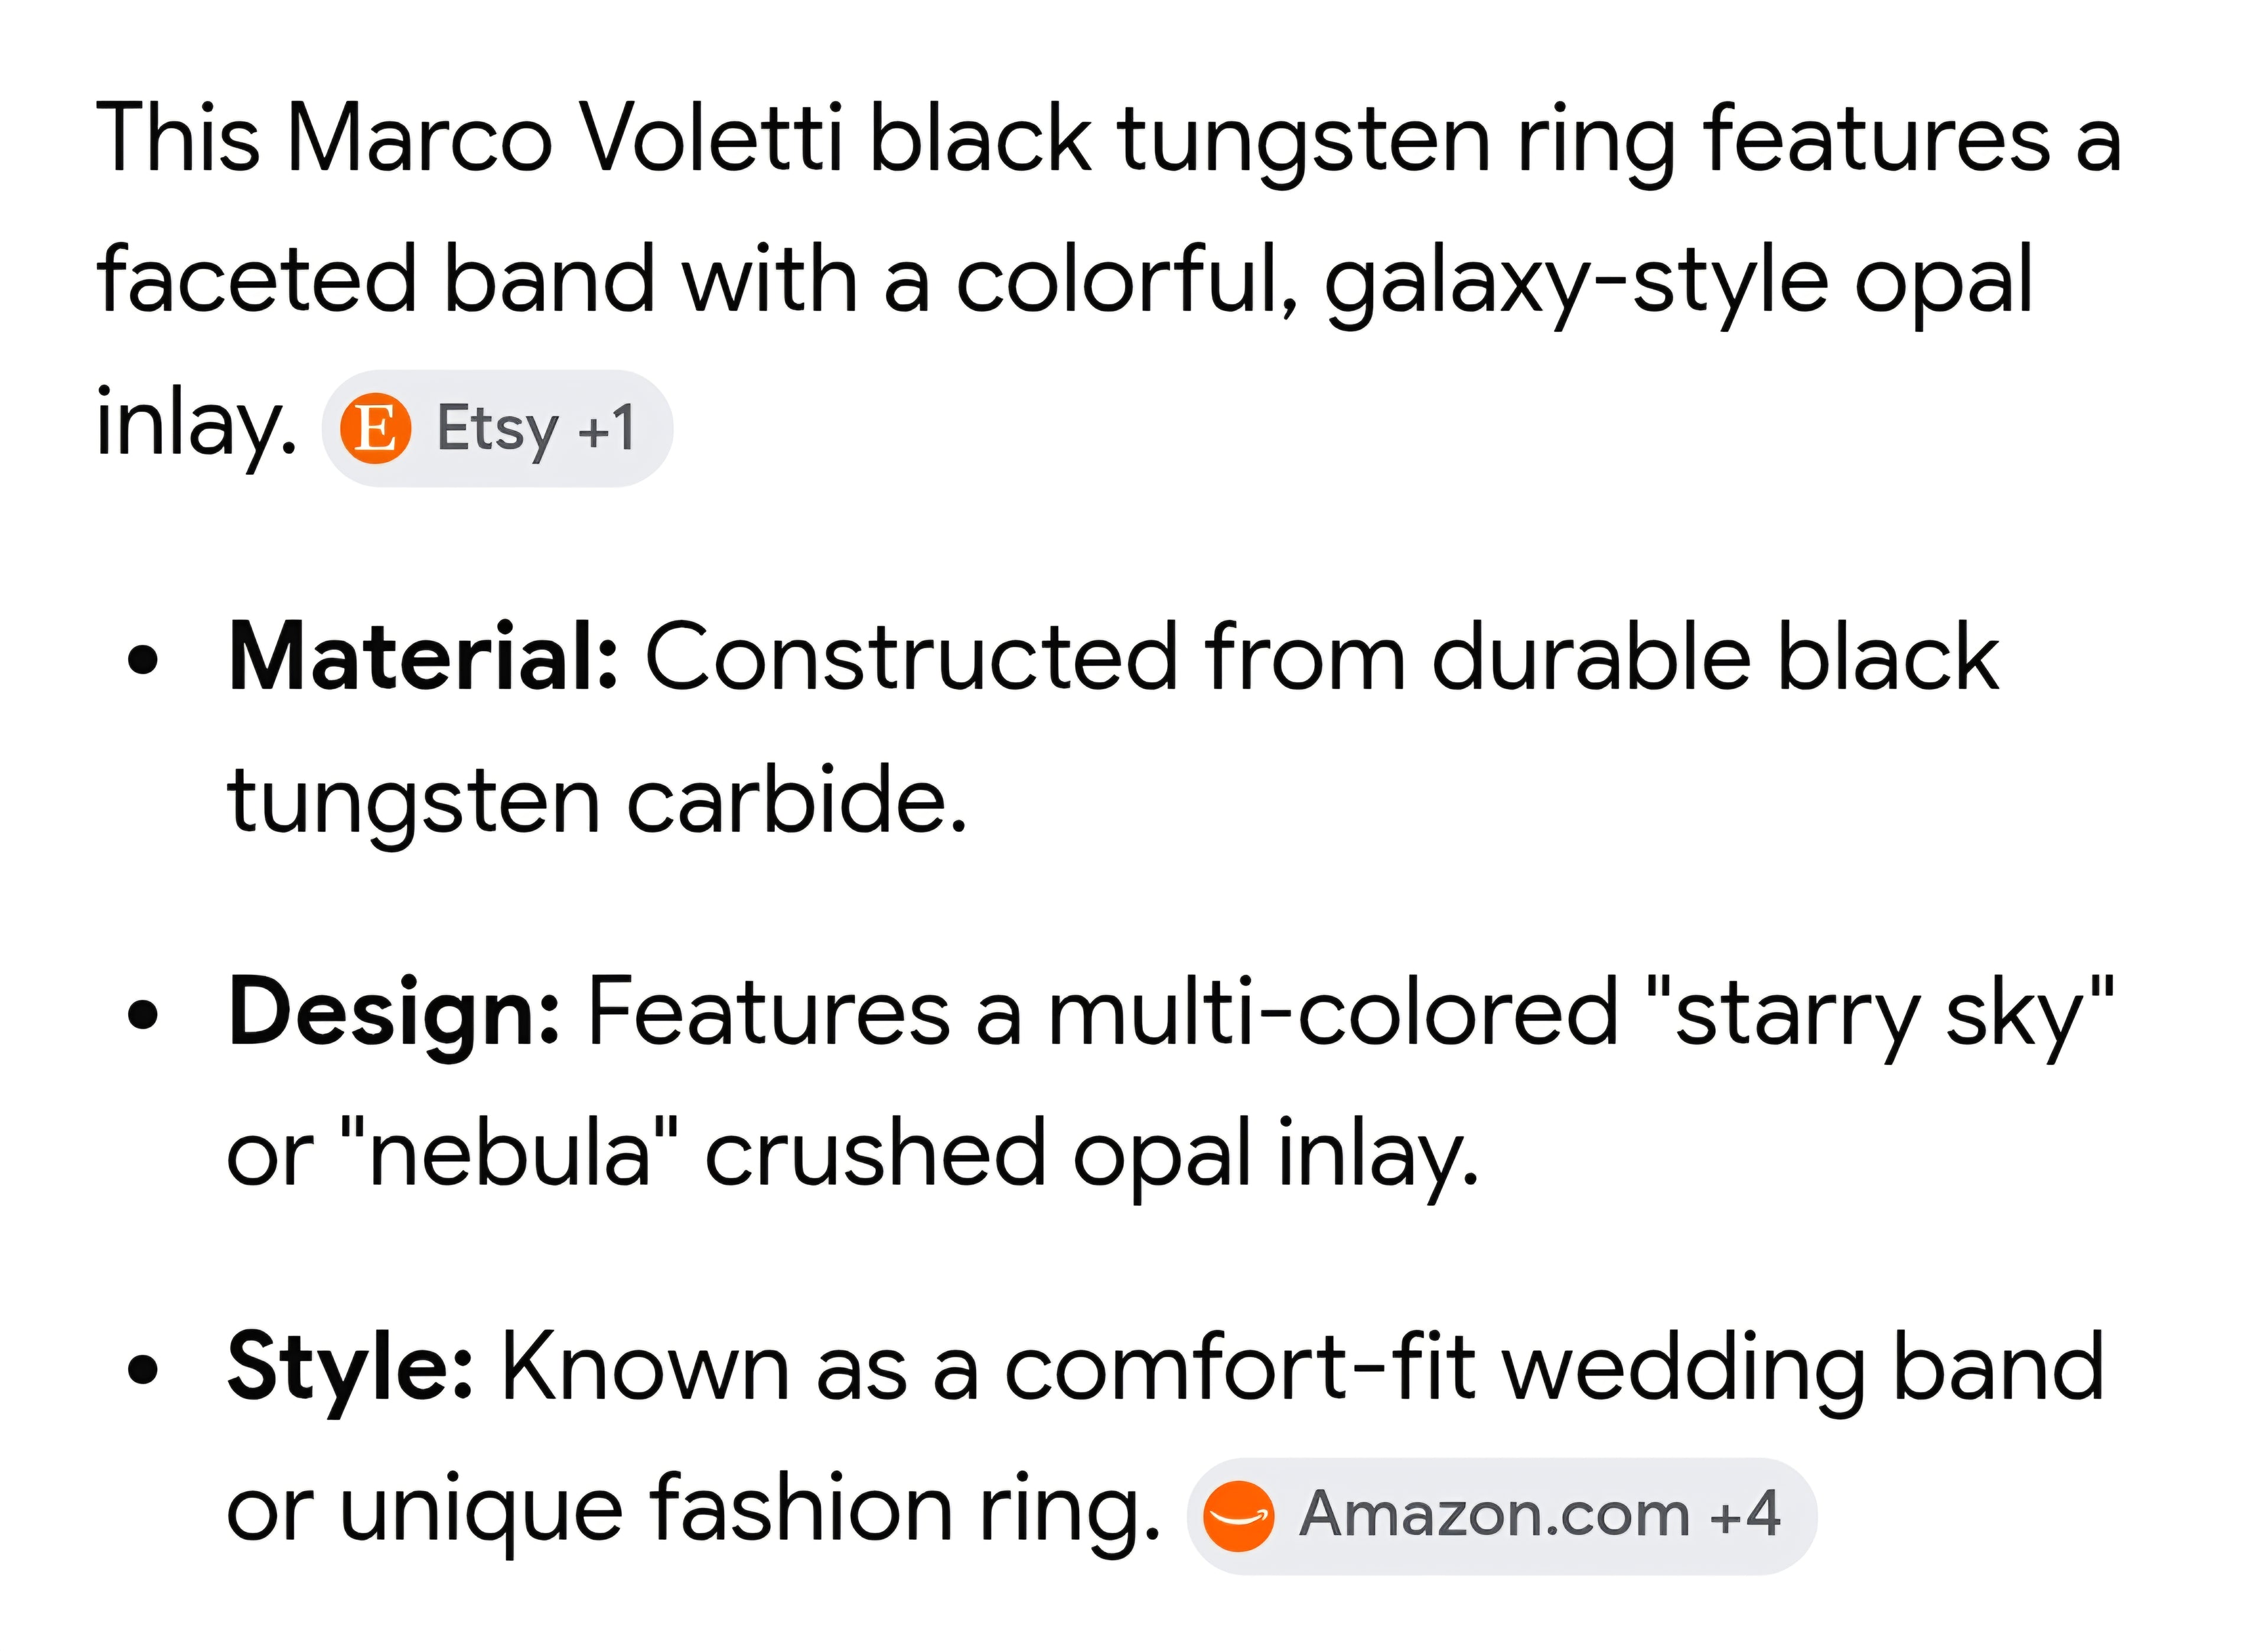Click the bold Style: label
Viewport: 2268px width, 1651px height.
pos(350,1368)
